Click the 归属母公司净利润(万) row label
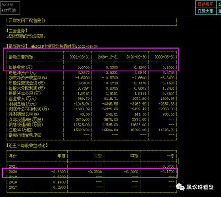This screenshot has width=221, height=197. (29, 109)
